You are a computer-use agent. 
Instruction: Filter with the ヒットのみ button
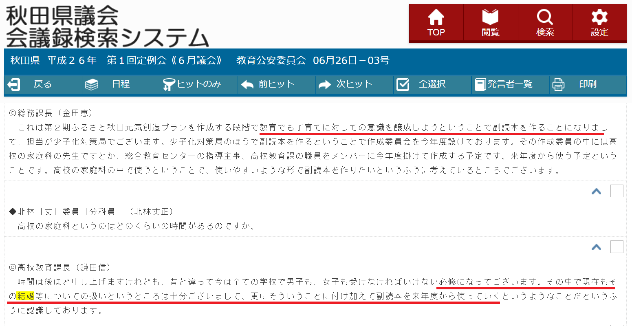pyautogui.click(x=198, y=84)
